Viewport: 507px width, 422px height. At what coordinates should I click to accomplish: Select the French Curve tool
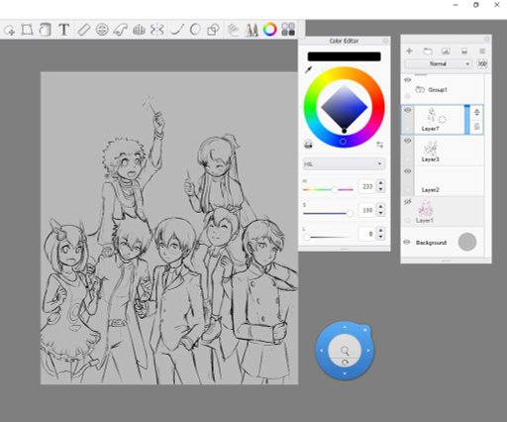[121, 30]
